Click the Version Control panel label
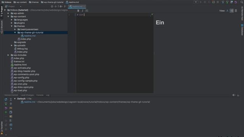This screenshot has height=137, width=244. pos(11,95)
